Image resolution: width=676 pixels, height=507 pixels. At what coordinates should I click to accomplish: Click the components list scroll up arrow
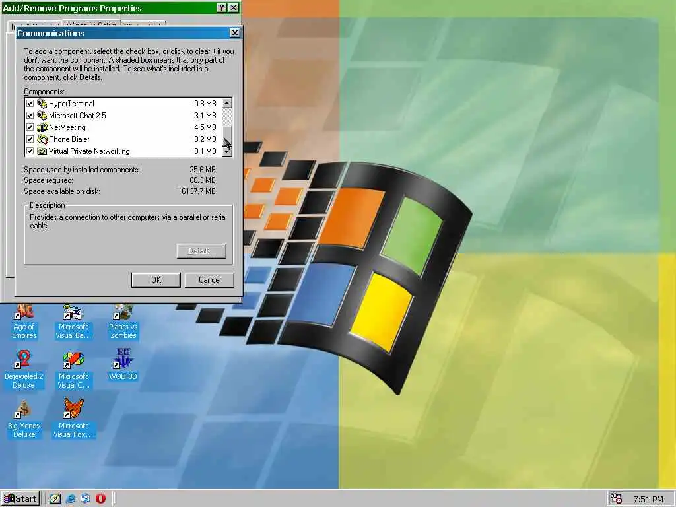(x=227, y=103)
